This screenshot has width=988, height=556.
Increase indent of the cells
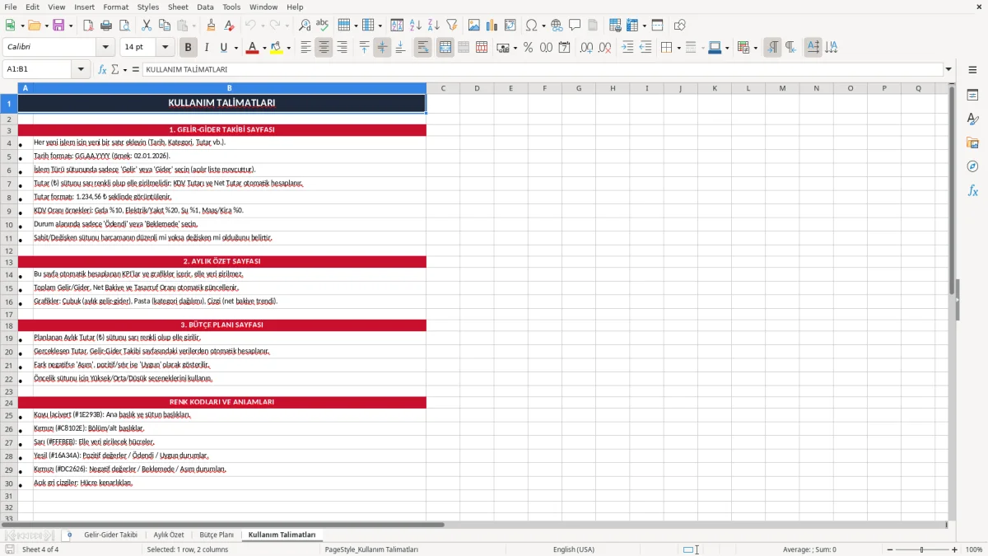coord(627,48)
